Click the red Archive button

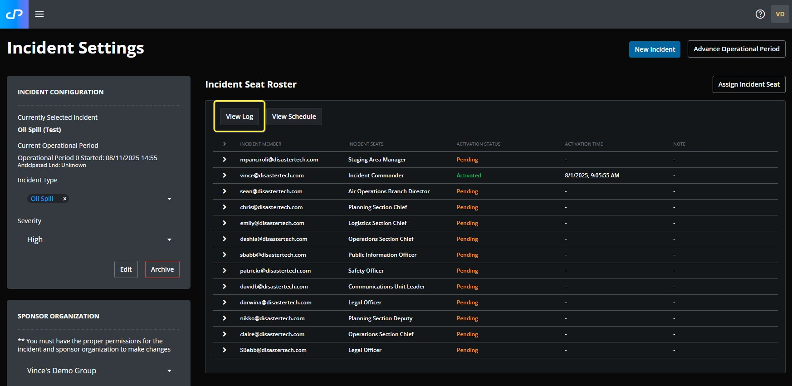[162, 269]
